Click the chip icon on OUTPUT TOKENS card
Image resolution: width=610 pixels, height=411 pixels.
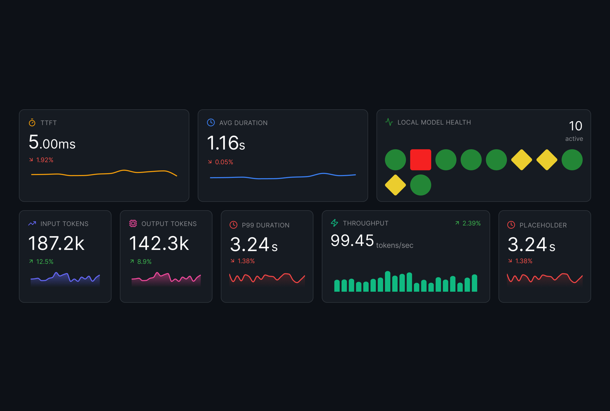[x=133, y=223]
